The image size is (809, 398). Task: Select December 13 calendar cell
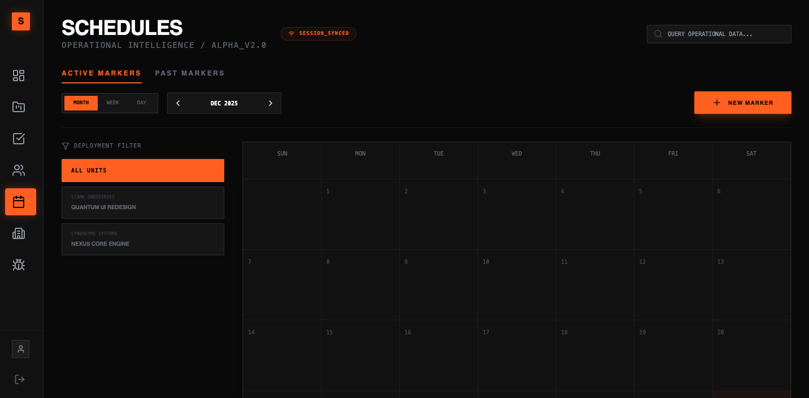point(751,285)
